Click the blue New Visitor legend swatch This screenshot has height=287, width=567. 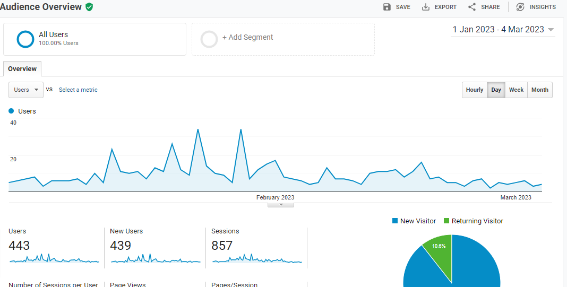395,221
